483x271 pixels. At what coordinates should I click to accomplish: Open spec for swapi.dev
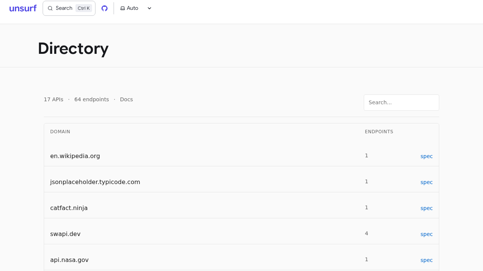tap(426, 234)
